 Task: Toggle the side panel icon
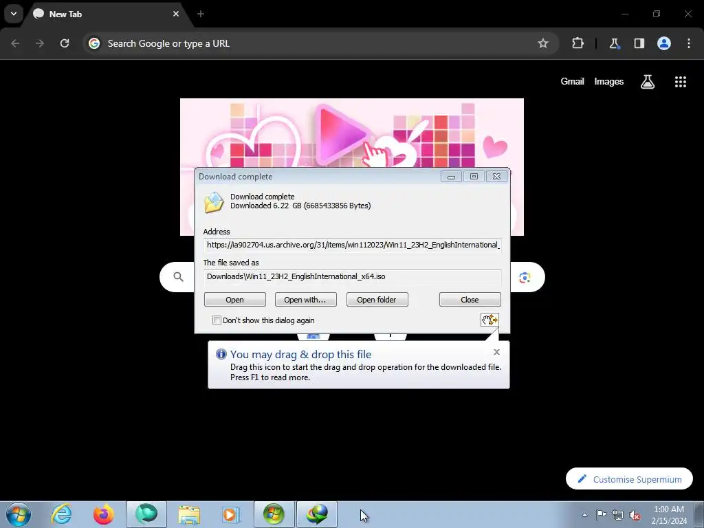pos(639,43)
